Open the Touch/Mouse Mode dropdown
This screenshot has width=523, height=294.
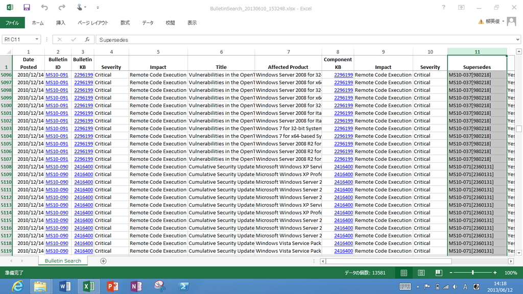point(85,7)
